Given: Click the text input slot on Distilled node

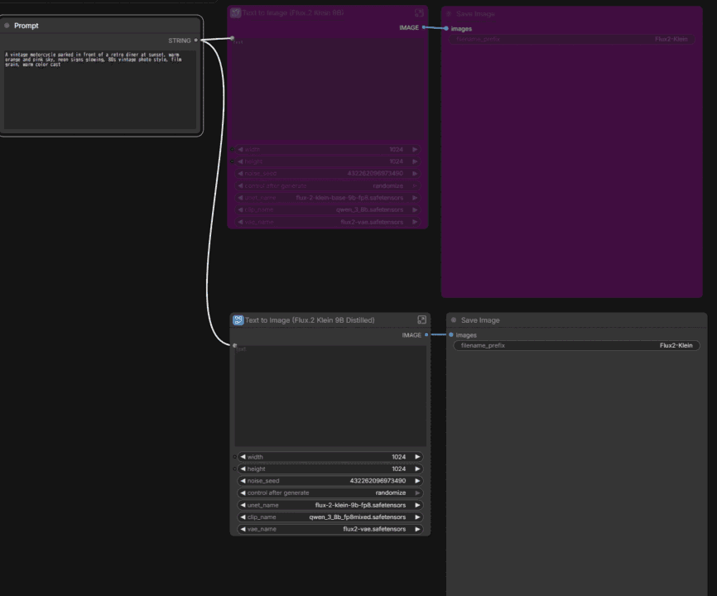Looking at the screenshot, I should (234, 345).
